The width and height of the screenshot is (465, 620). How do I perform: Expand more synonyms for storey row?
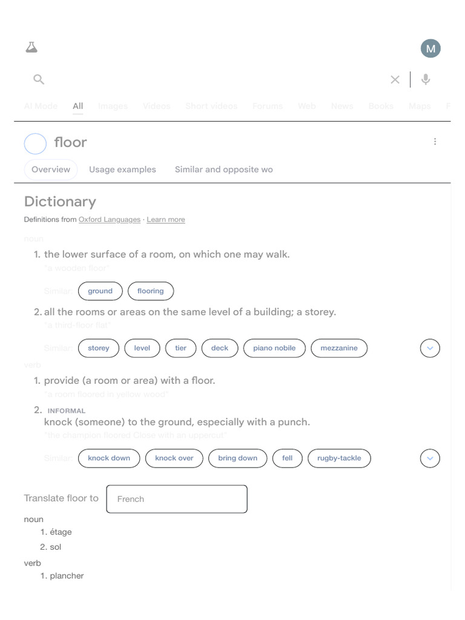pos(430,348)
